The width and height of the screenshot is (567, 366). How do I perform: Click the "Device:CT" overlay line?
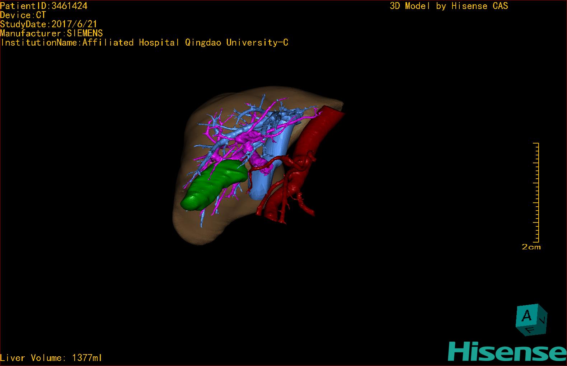click(23, 15)
